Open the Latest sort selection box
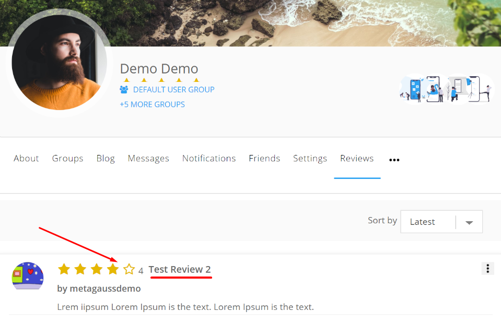This screenshot has height=324, width=501. tap(441, 222)
